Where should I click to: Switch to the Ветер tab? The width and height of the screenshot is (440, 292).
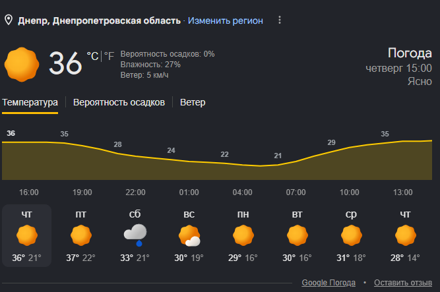pos(193,102)
